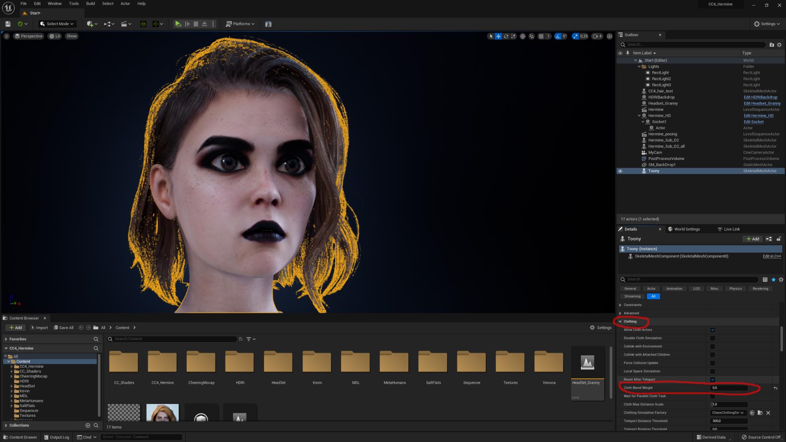Image resolution: width=786 pixels, height=442 pixels.
Task: Click the Edit Headset_Granny link
Action: point(762,103)
